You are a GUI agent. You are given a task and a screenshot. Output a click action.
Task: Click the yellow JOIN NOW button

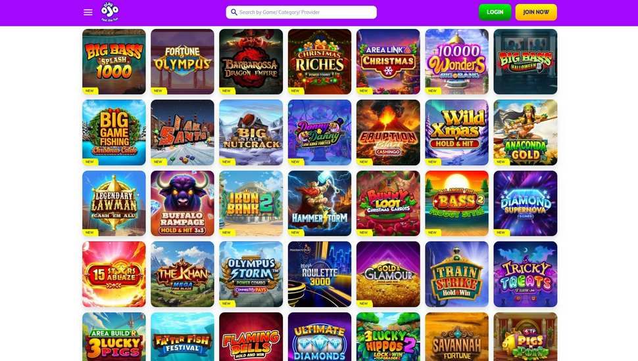coord(536,12)
